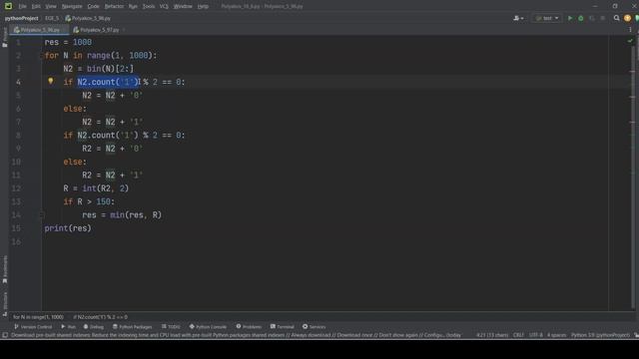Open the Refactor menu
The width and height of the screenshot is (639, 359).
[114, 6]
